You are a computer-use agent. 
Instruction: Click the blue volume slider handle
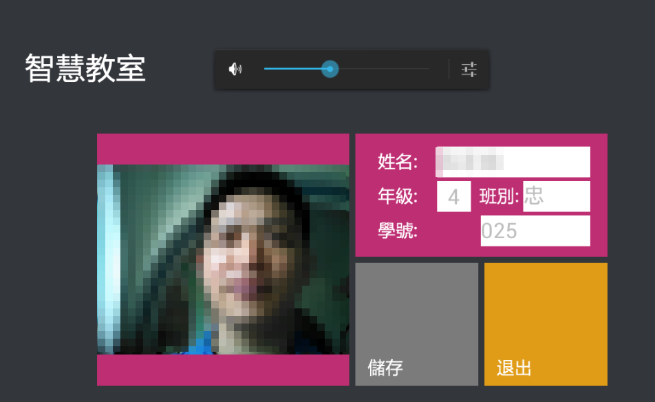click(330, 69)
